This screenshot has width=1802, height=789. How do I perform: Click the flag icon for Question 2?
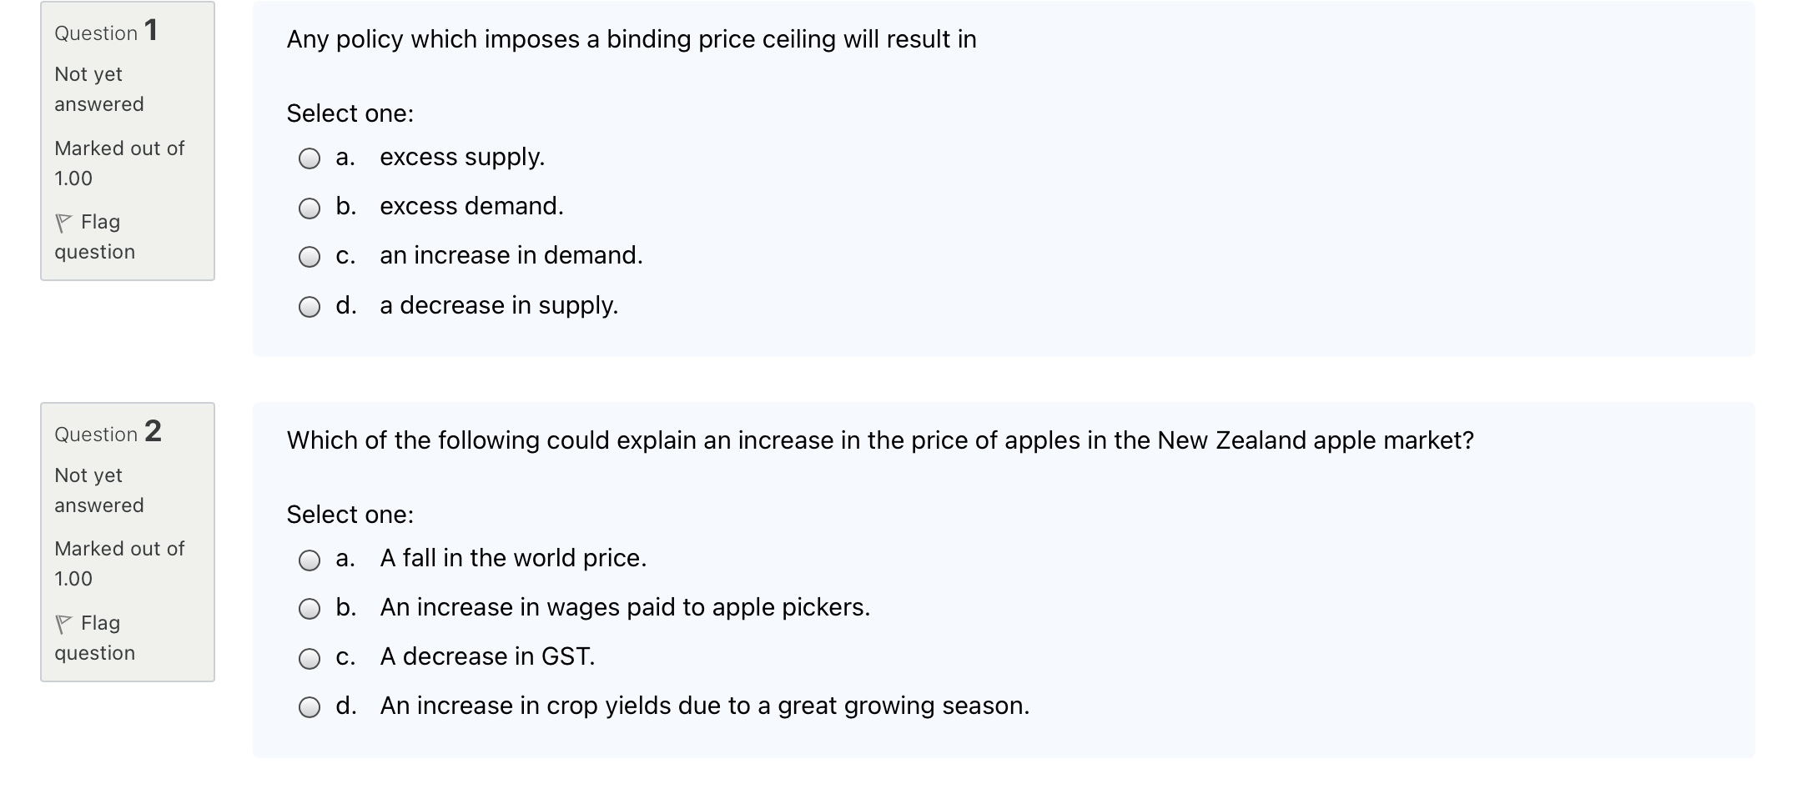tap(63, 622)
